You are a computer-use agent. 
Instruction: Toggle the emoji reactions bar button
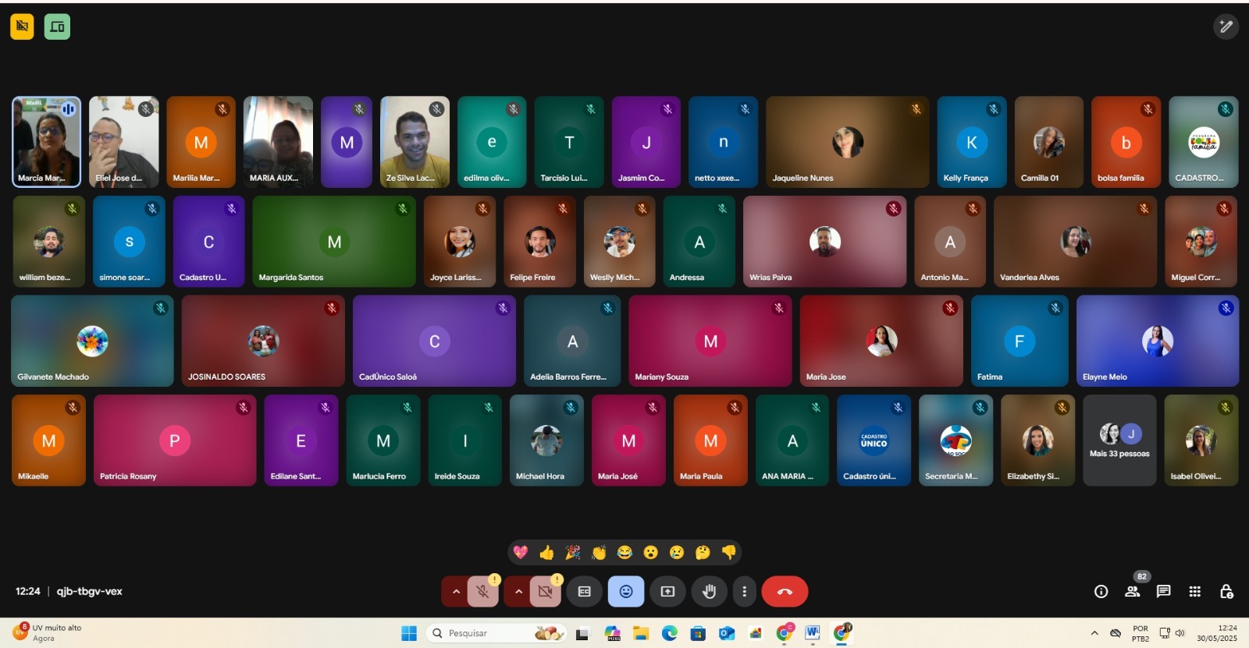tap(625, 592)
